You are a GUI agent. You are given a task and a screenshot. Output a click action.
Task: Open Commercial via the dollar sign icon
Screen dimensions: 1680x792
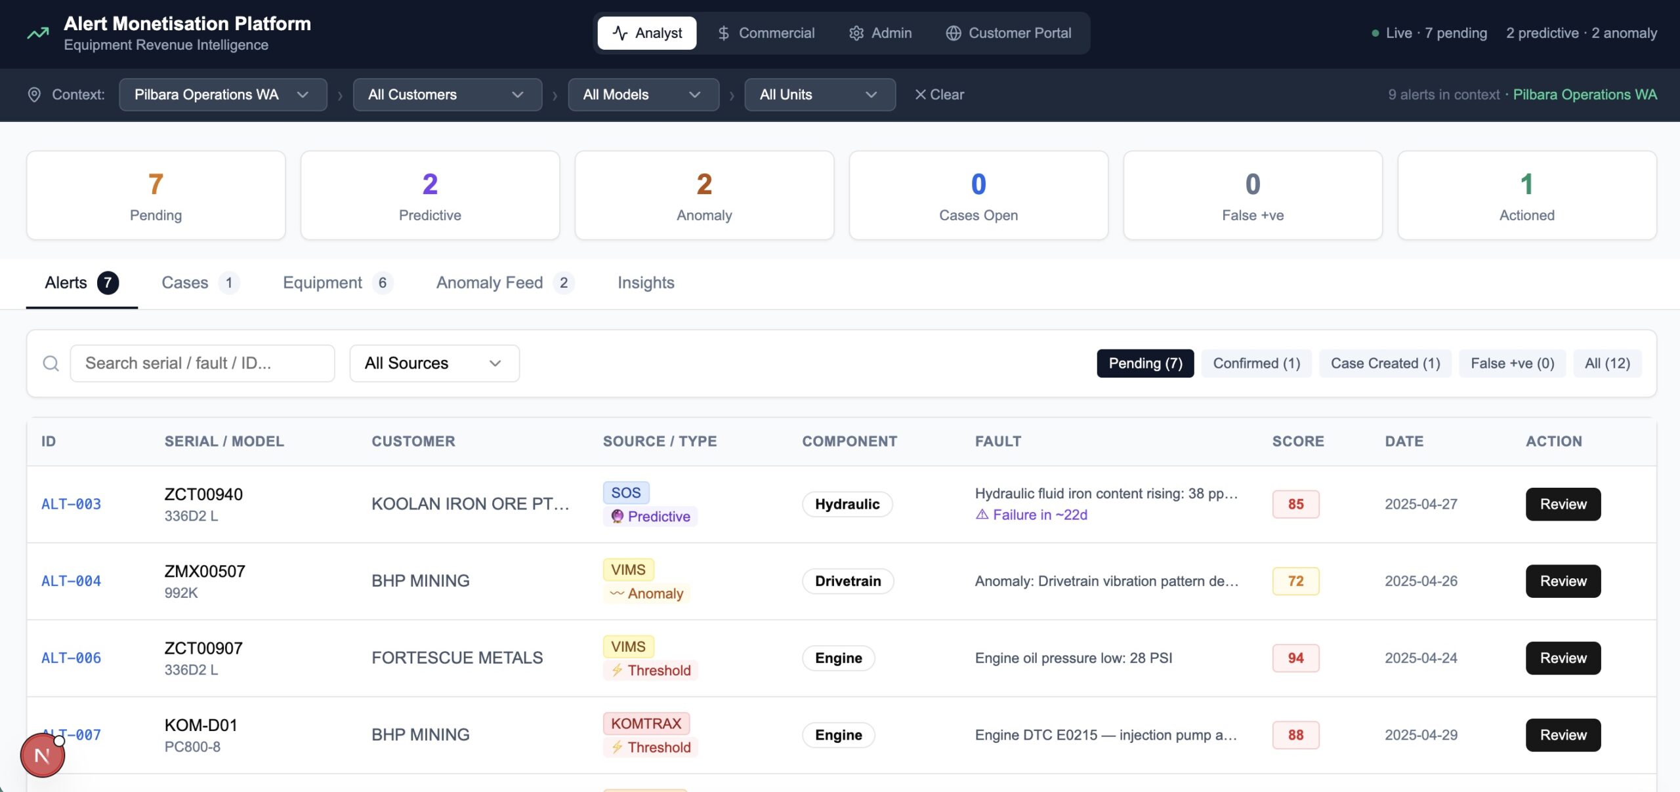click(723, 32)
